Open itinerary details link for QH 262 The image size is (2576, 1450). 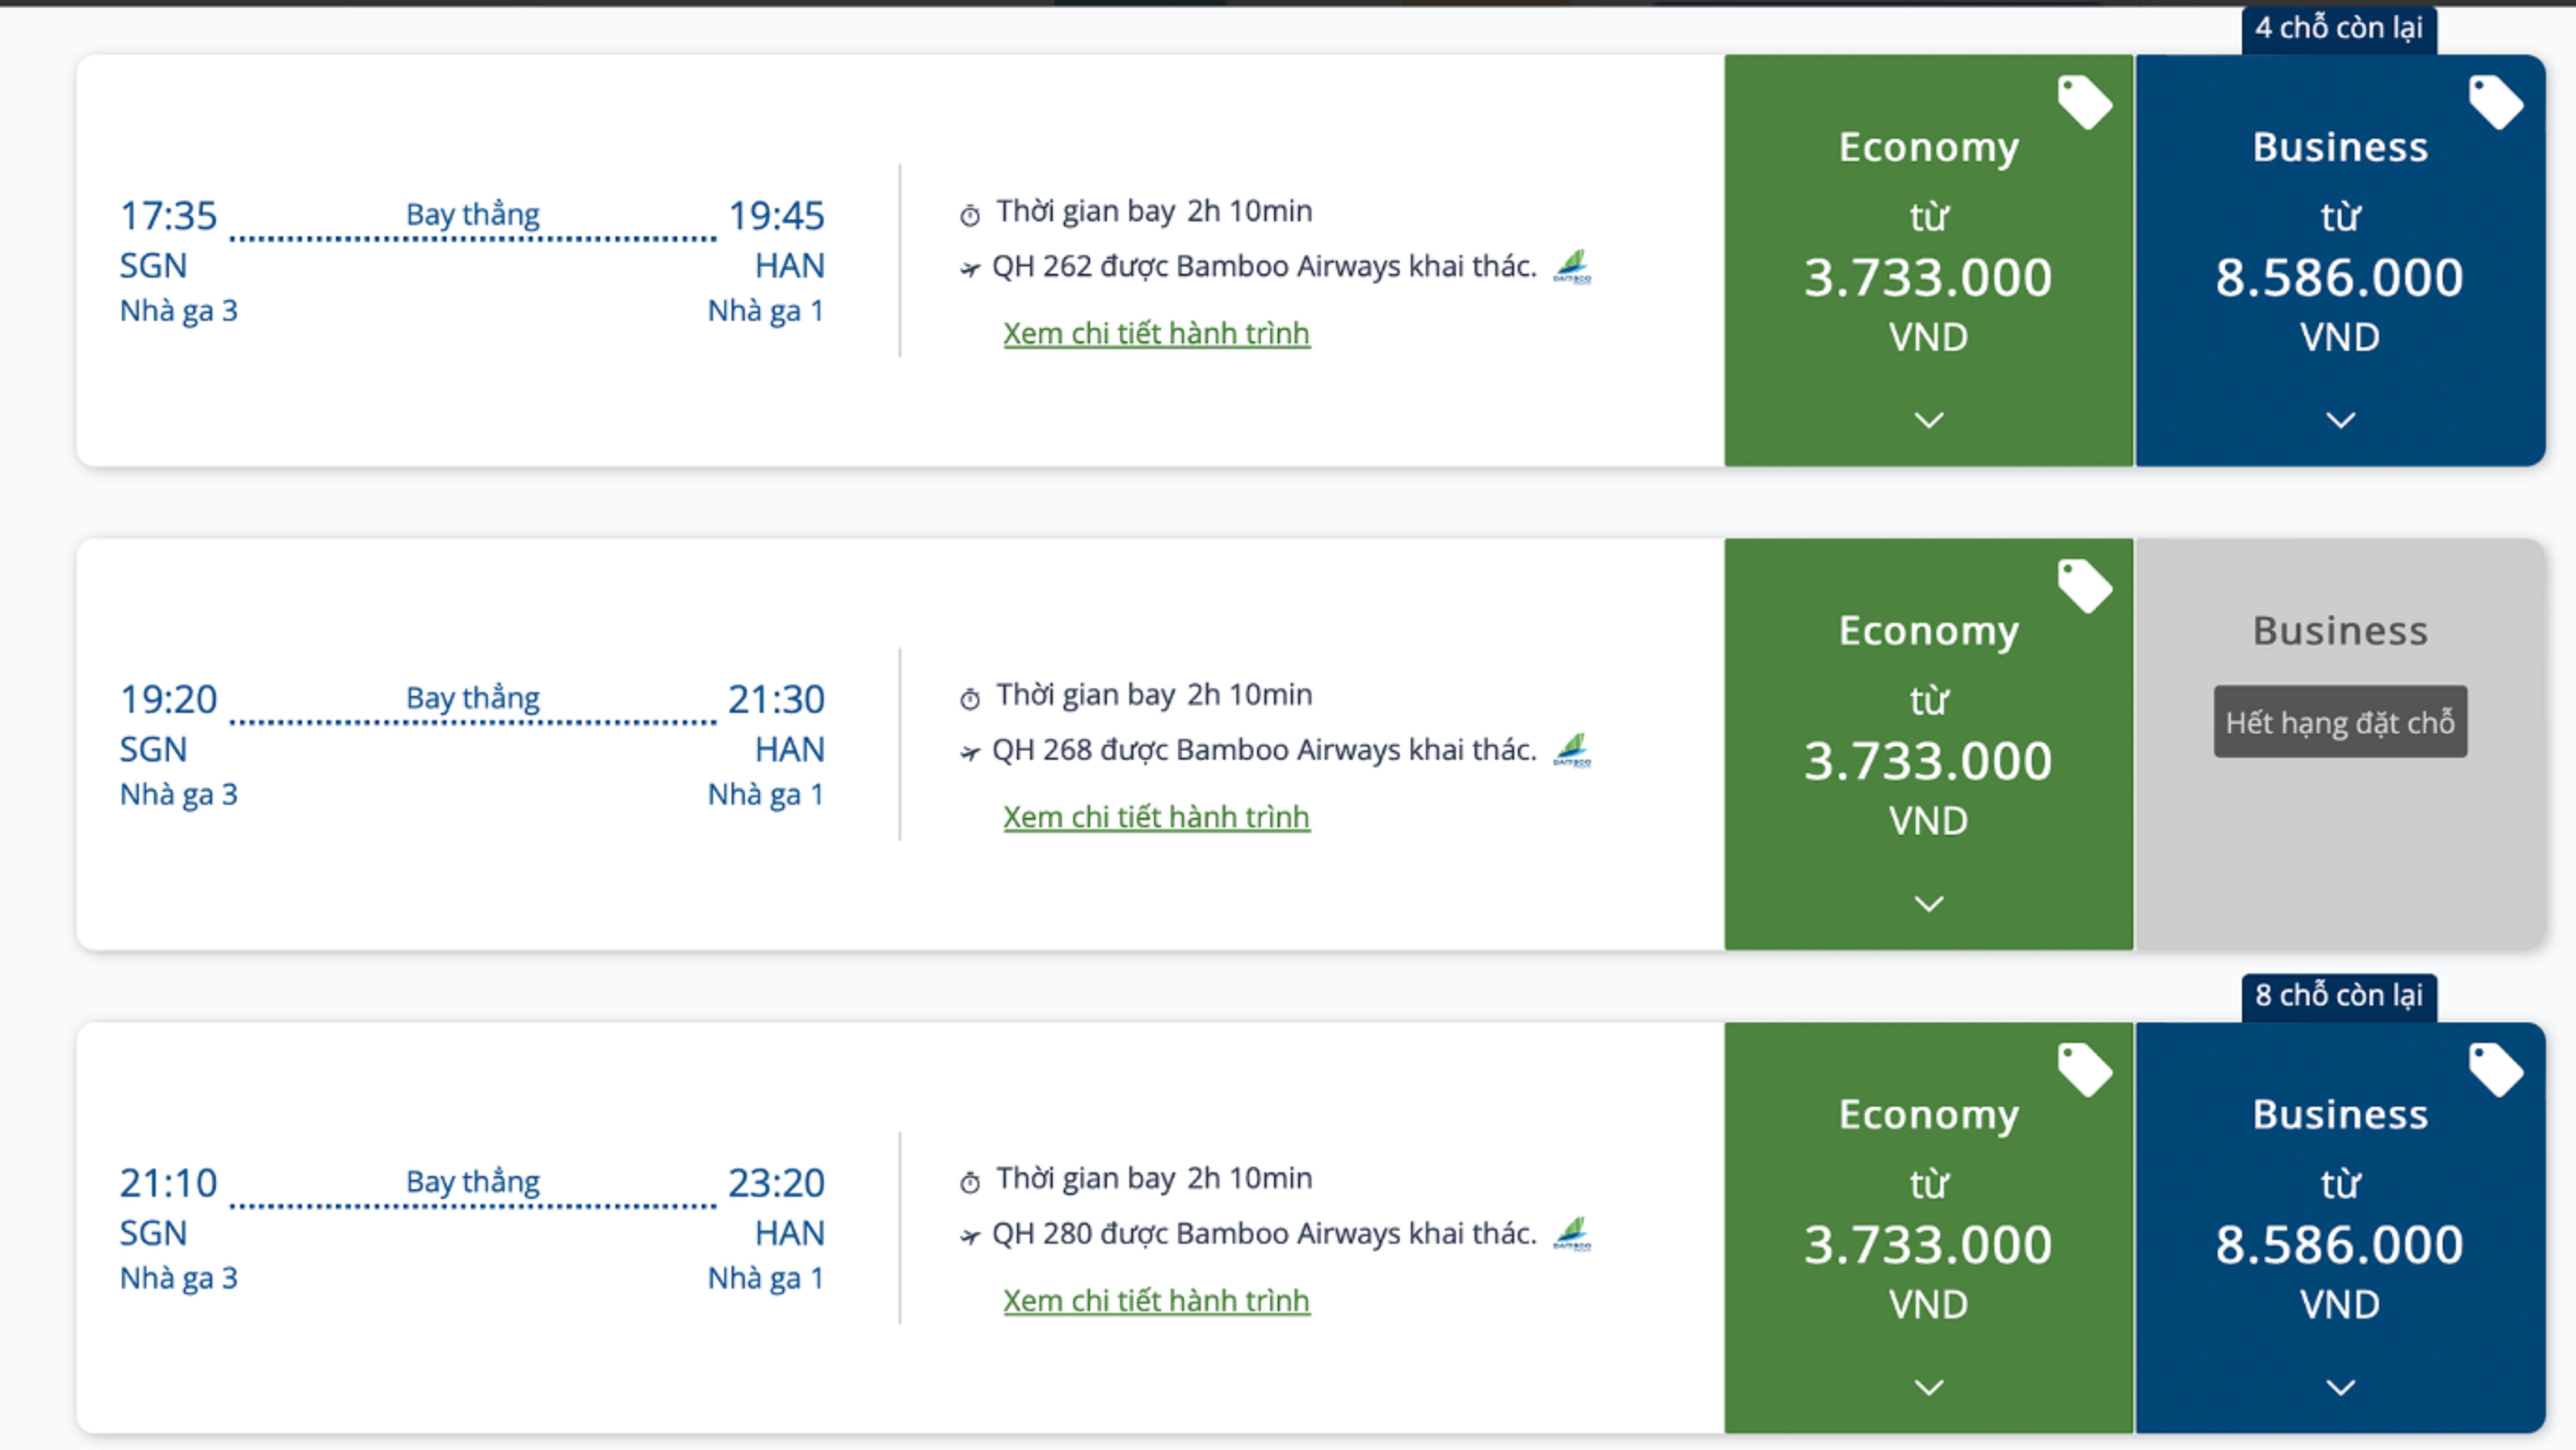click(1156, 333)
